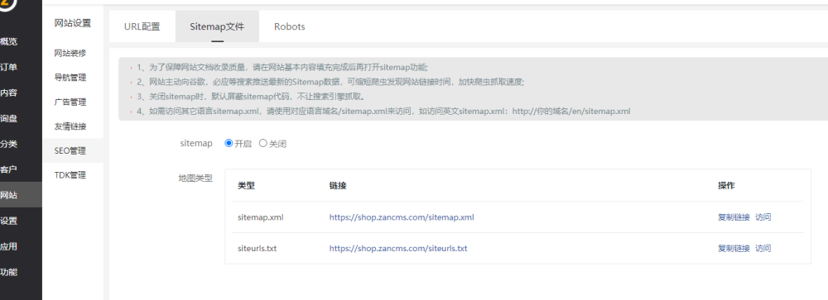This screenshot has width=828, height=300.
Task: Select 分类 categories in sidebar
Action: (x=8, y=144)
